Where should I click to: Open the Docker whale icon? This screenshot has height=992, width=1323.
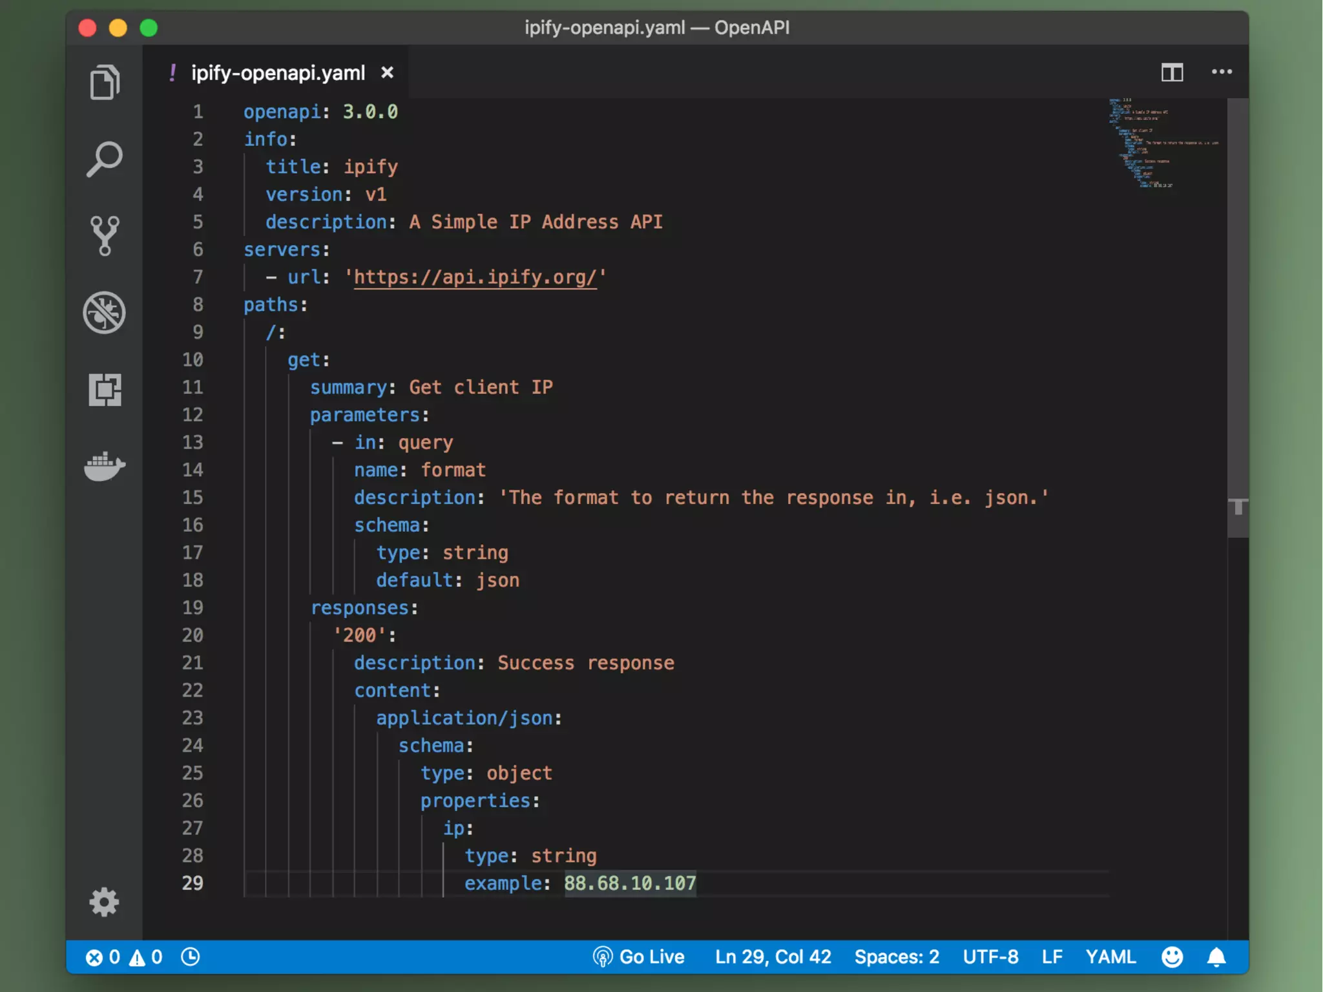click(x=104, y=466)
